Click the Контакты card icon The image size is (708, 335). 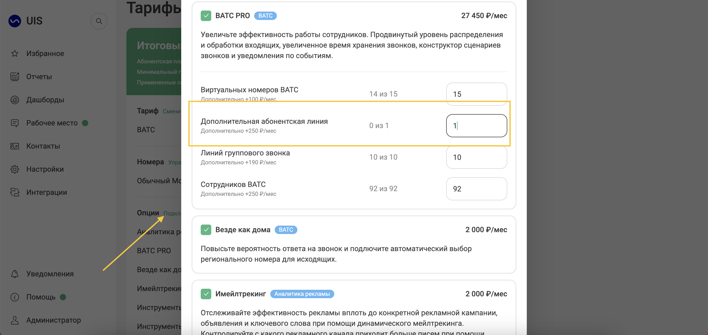[x=14, y=146]
